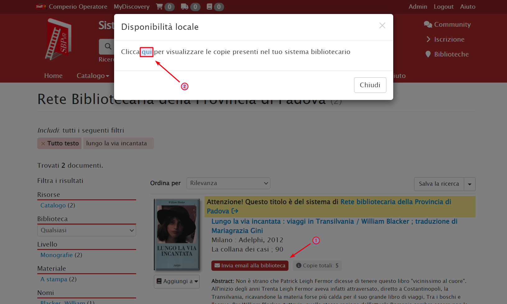Viewport: 507px width, 304px height.
Task: Click the delivery truck icon in top bar
Action: [185, 7]
